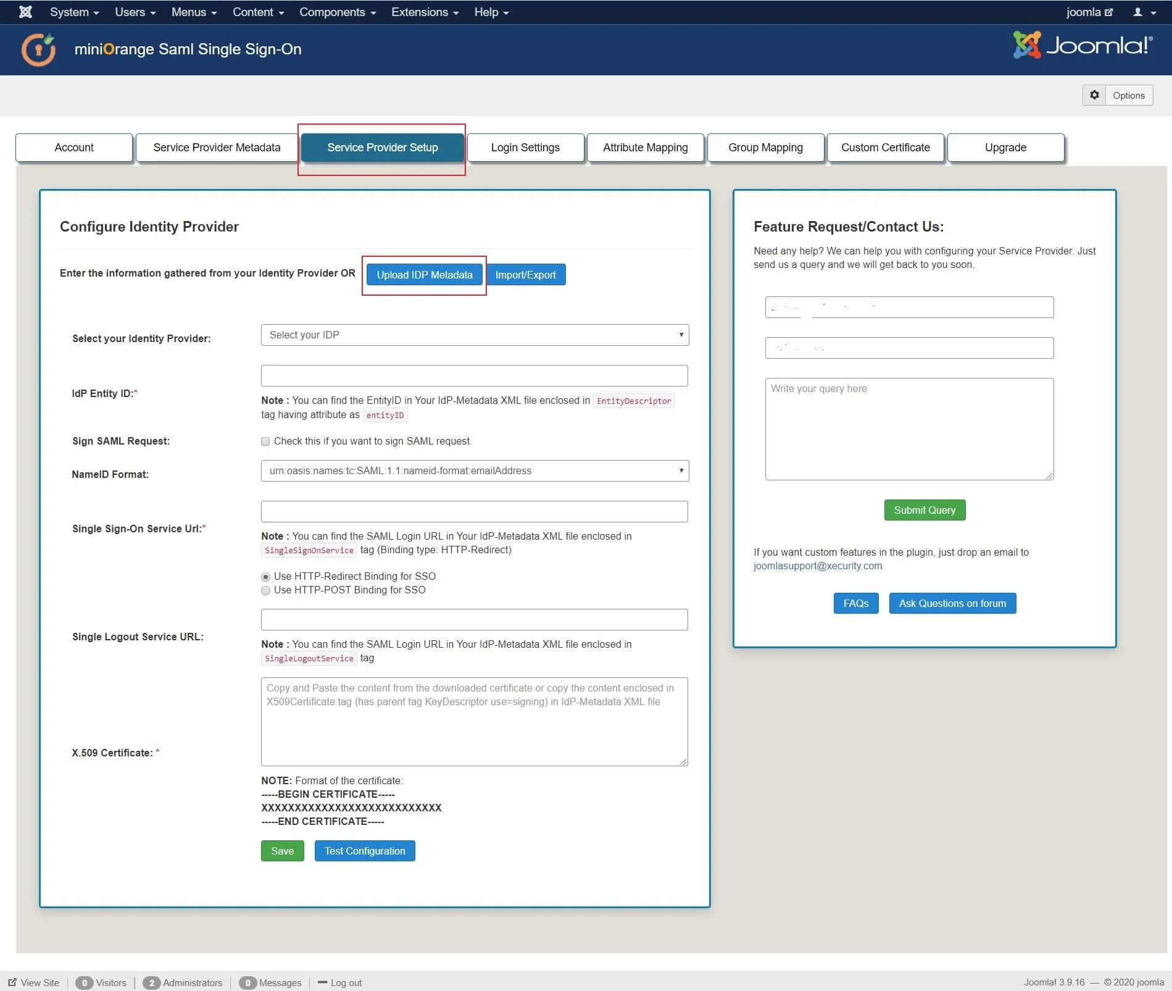Expand the Components menu

click(338, 12)
